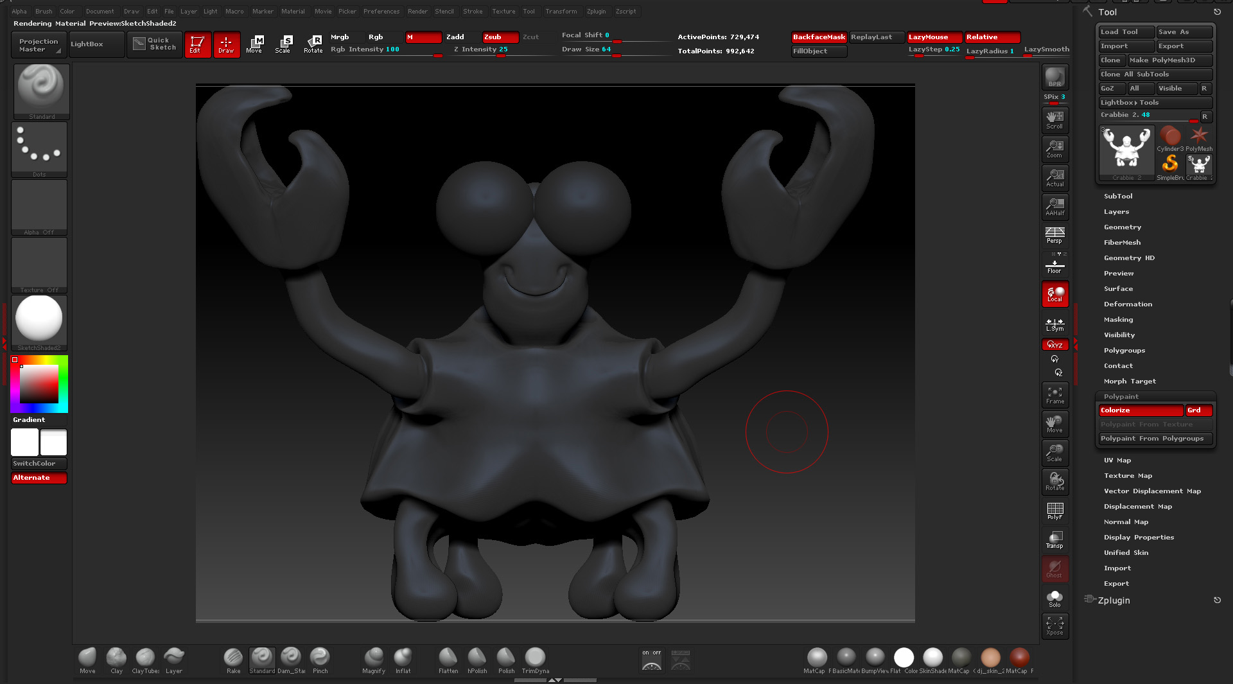Click the Load Tool button
Viewport: 1233px width, 684px height.
point(1127,32)
